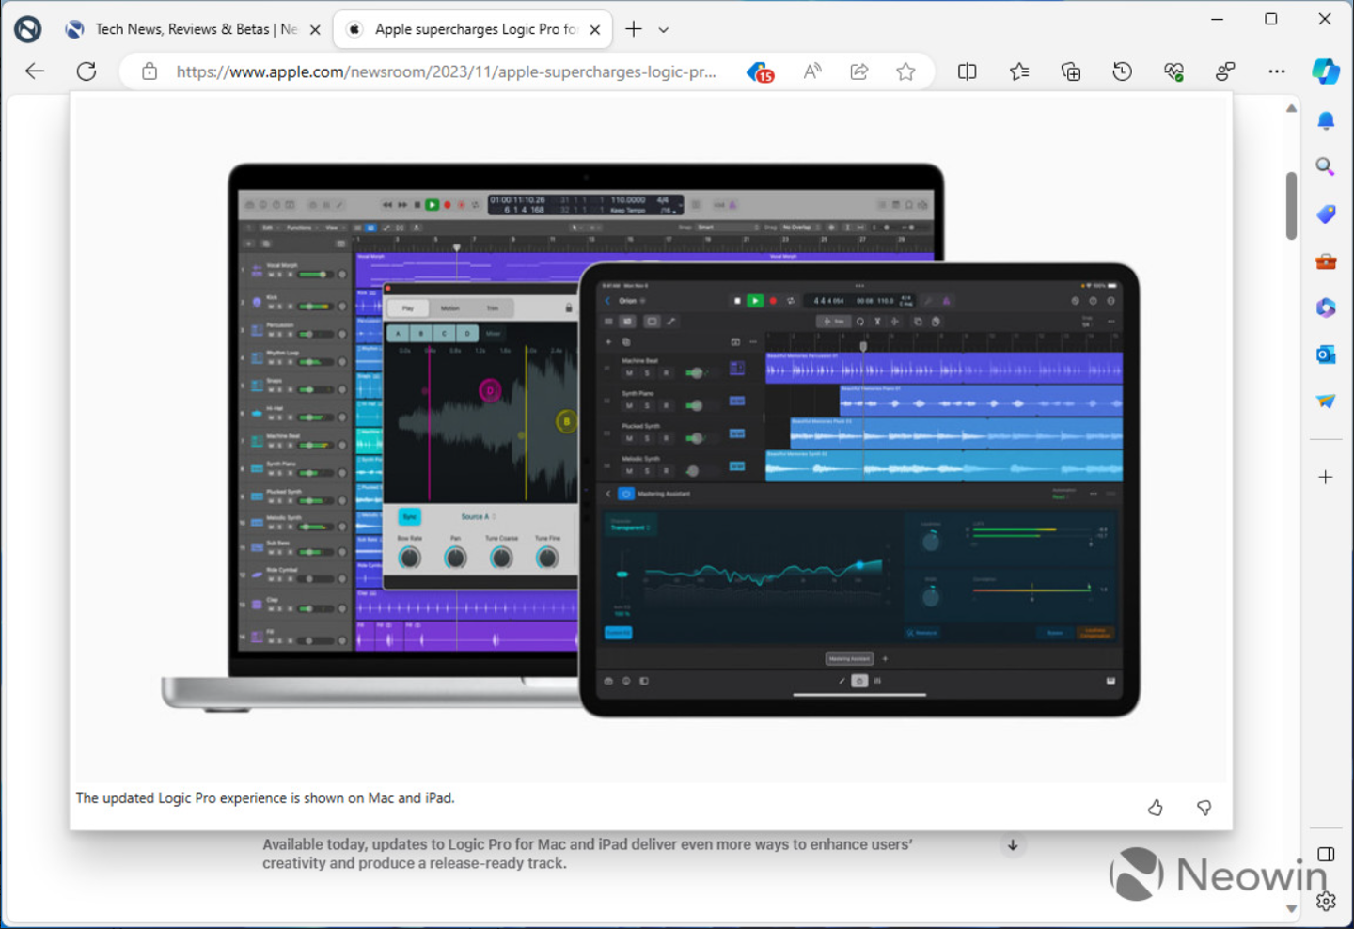Click the vertical page scrollbar thumb
This screenshot has height=929, width=1354.
[1291, 205]
